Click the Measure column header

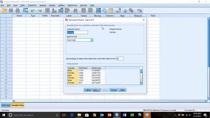click(138, 16)
